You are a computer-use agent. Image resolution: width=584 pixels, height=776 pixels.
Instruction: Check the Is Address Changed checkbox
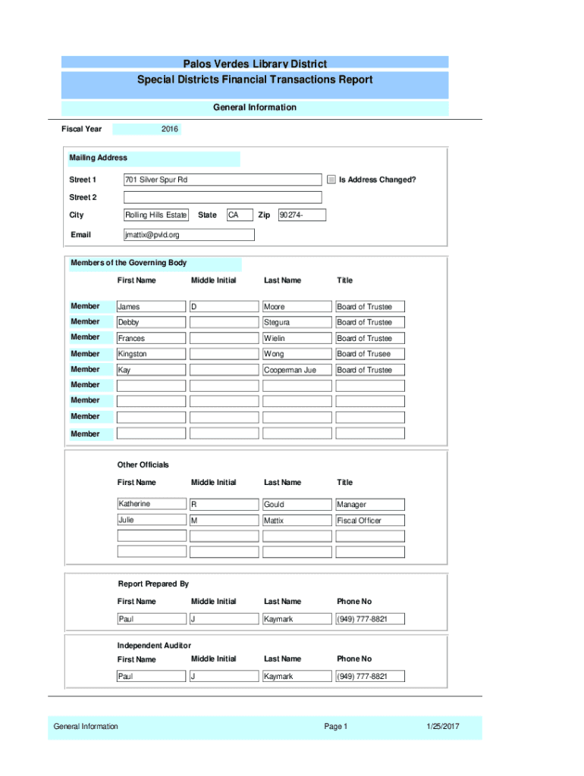[x=331, y=180]
